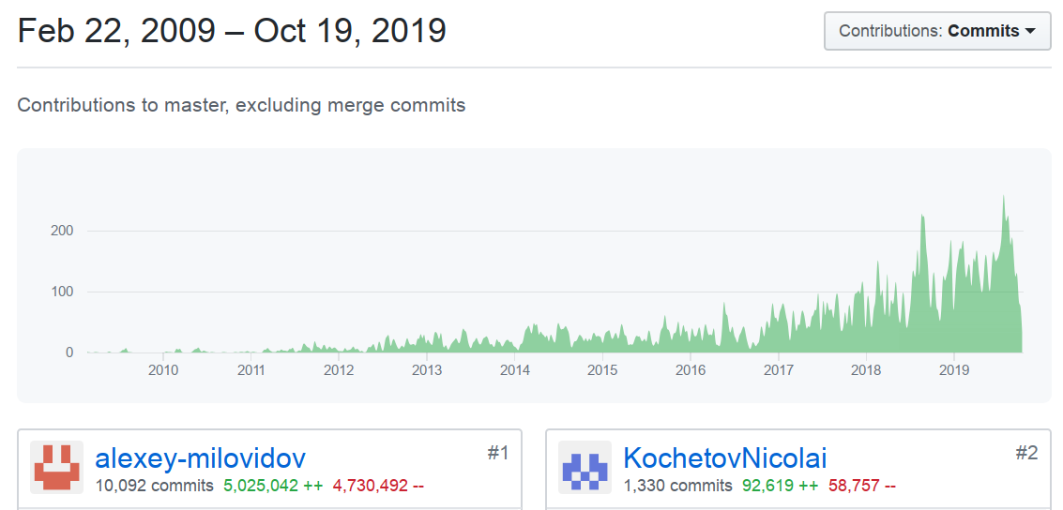Viewport: 1063px width, 510px height.
Task: Click the #2 rank badge
Action: tap(1026, 454)
